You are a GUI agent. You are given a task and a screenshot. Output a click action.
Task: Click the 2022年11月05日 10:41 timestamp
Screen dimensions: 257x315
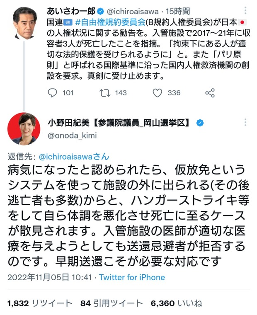(50, 276)
